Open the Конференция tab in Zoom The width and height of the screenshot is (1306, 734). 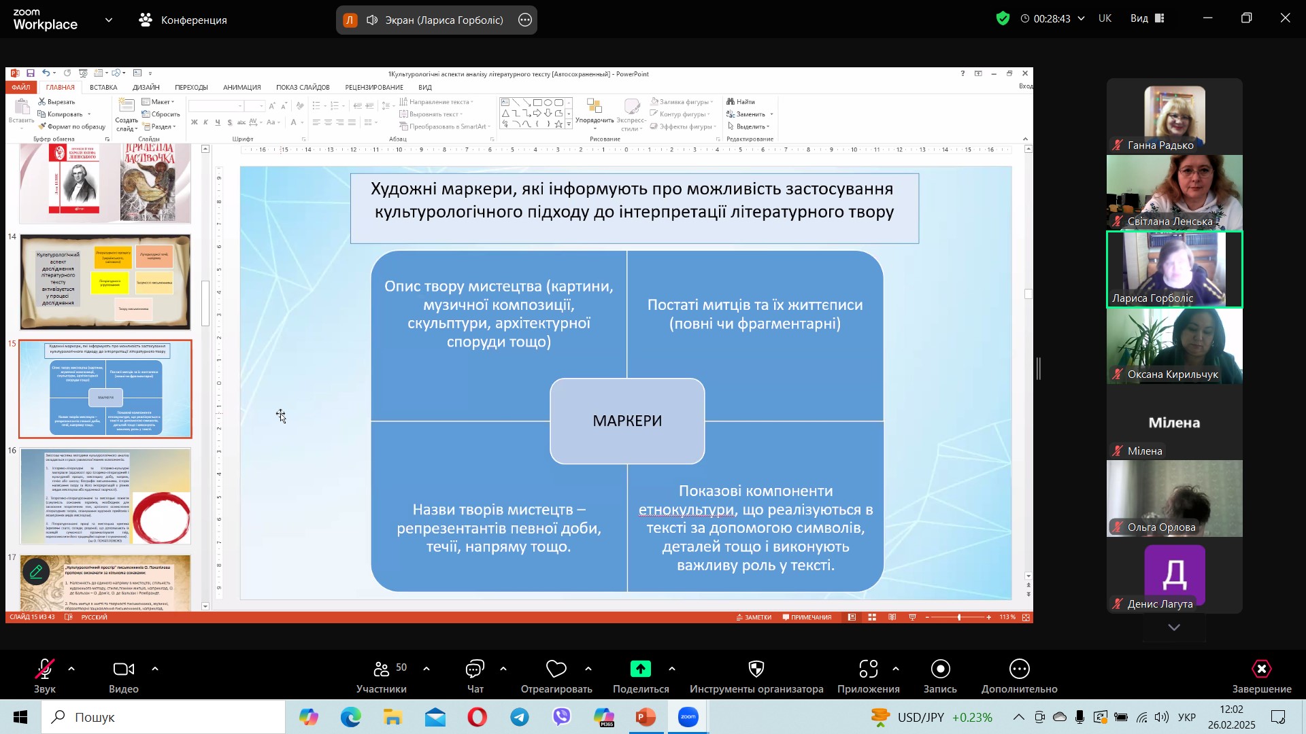click(x=182, y=20)
